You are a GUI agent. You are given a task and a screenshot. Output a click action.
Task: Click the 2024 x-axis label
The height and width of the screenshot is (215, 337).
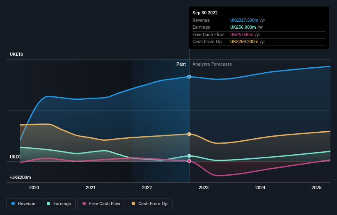tap(260, 188)
